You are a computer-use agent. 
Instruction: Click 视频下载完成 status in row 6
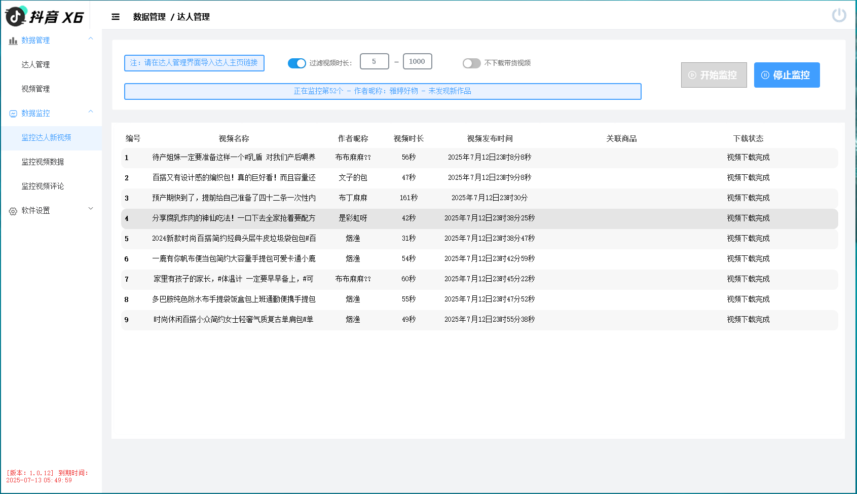749,259
